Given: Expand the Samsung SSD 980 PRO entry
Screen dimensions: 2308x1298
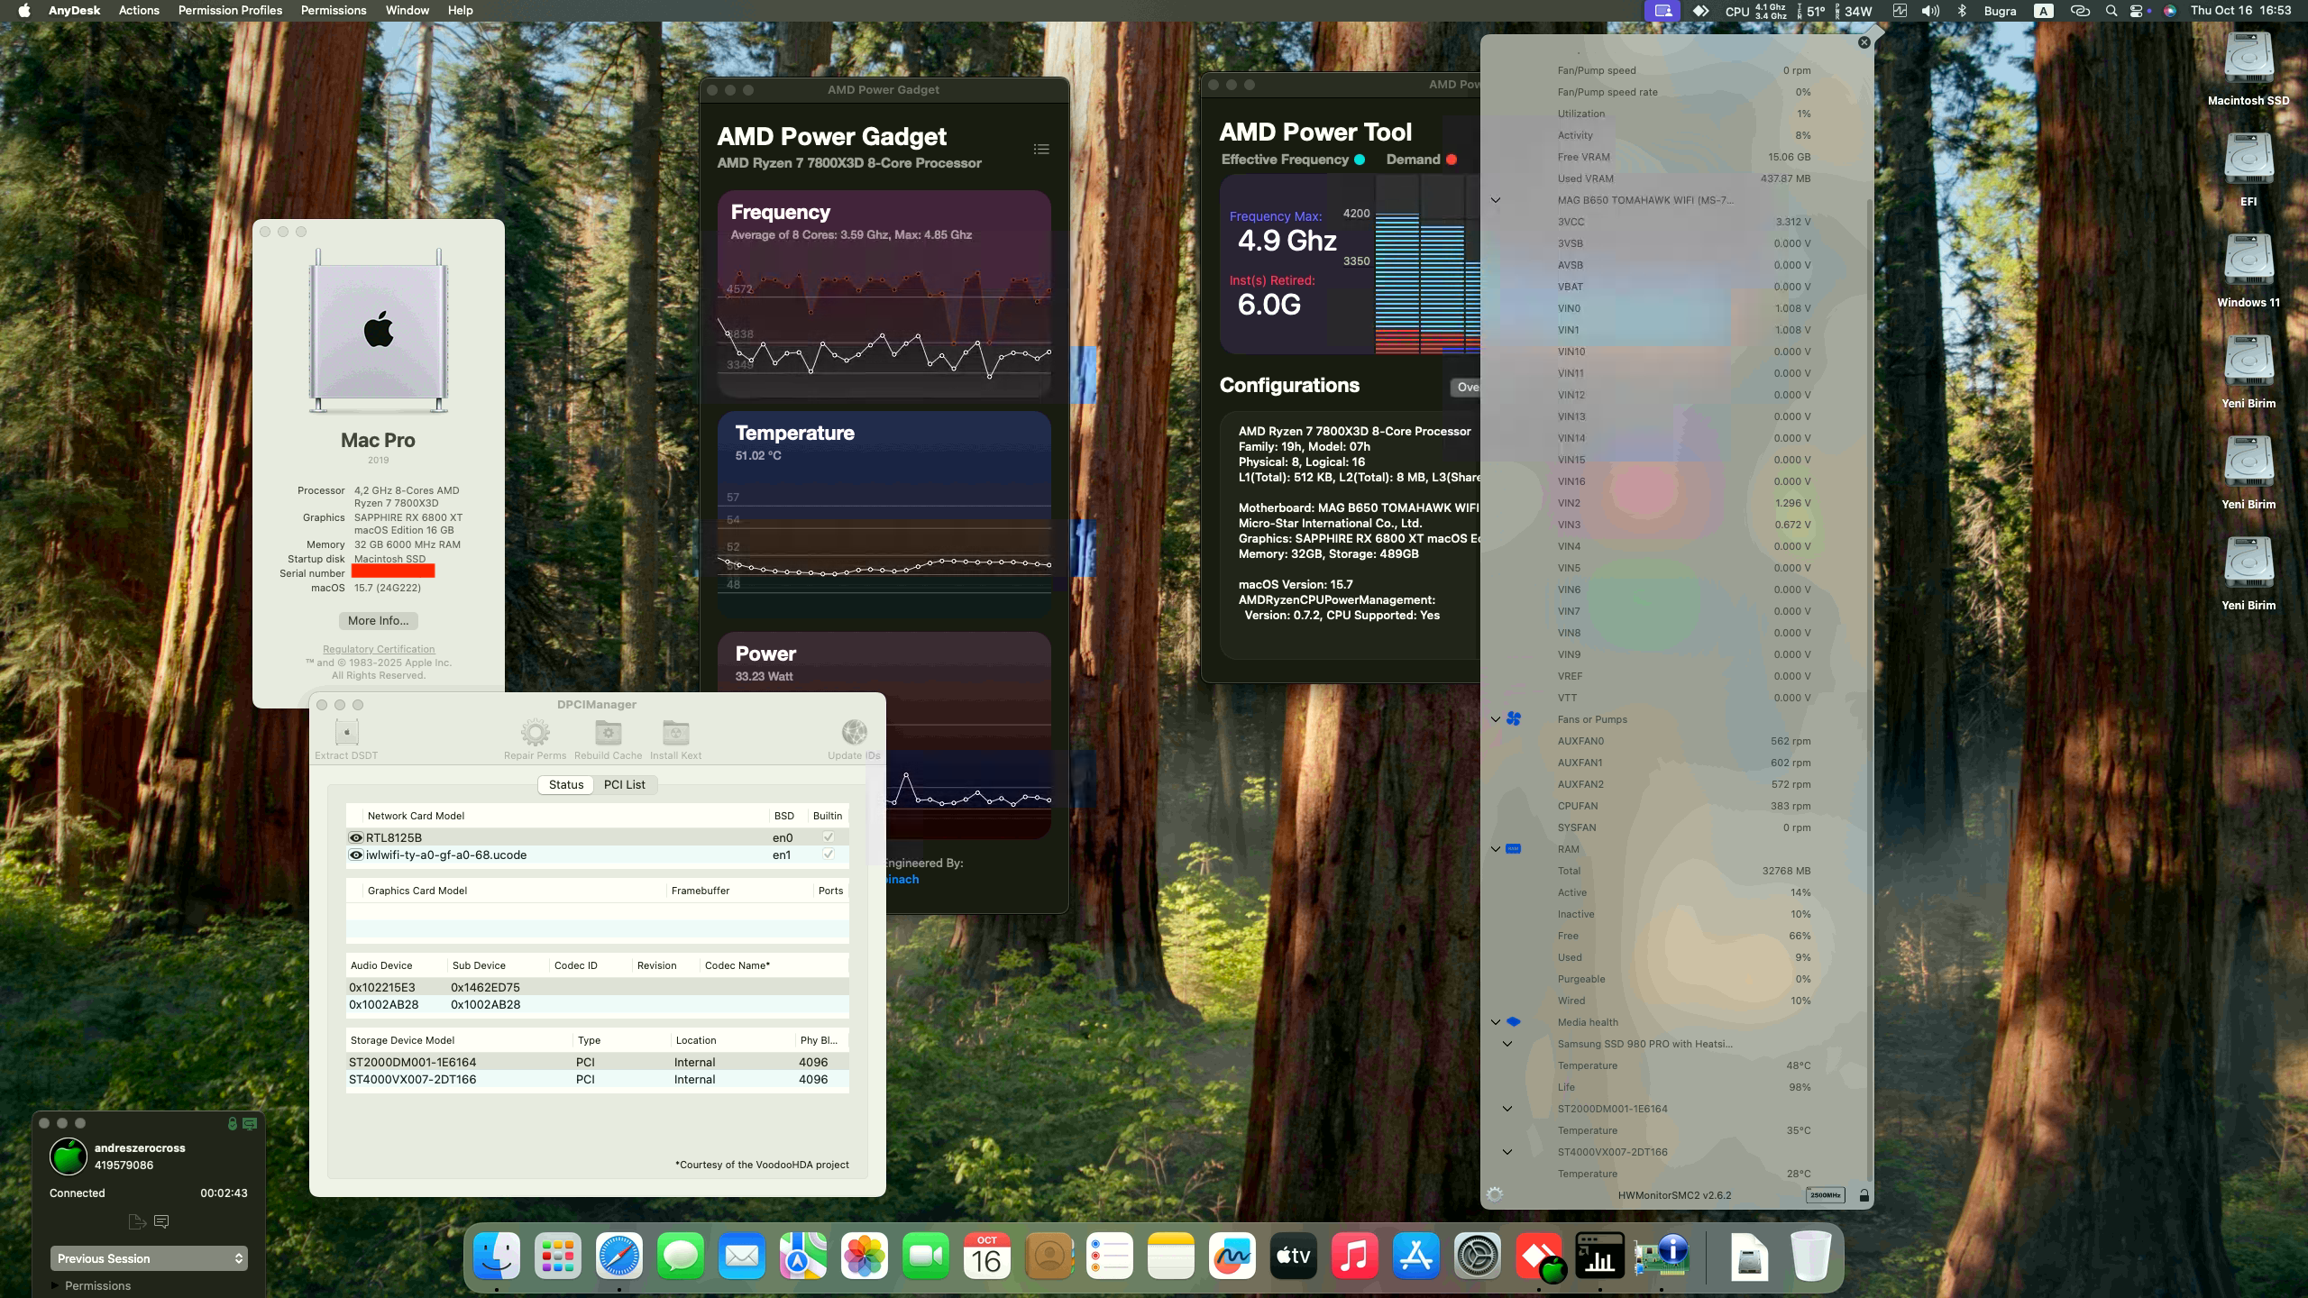Looking at the screenshot, I should tap(1508, 1043).
